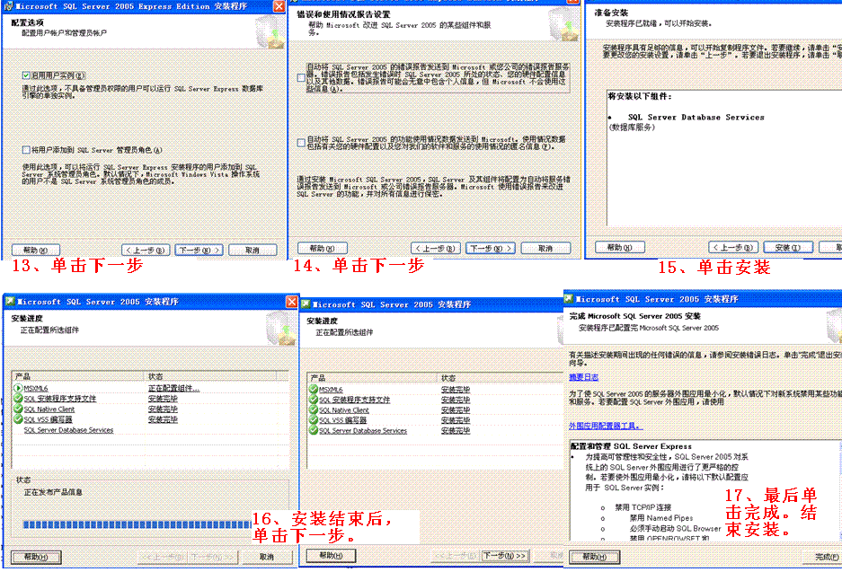Select SQL Server Database Services in 将安装以下组件 list
The height and width of the screenshot is (572, 842).
point(696,117)
